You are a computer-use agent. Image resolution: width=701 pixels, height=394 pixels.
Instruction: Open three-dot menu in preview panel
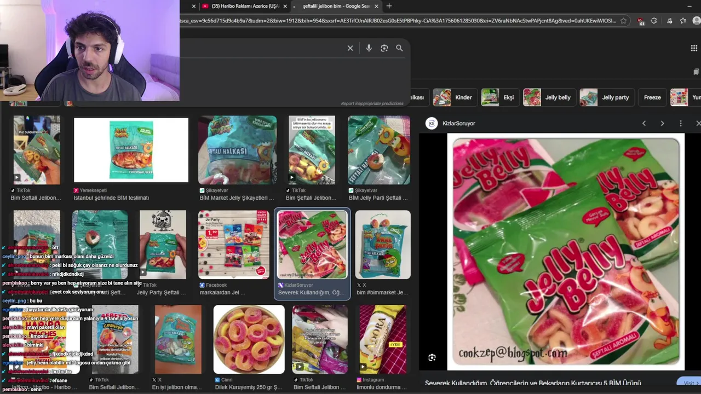[680, 124]
